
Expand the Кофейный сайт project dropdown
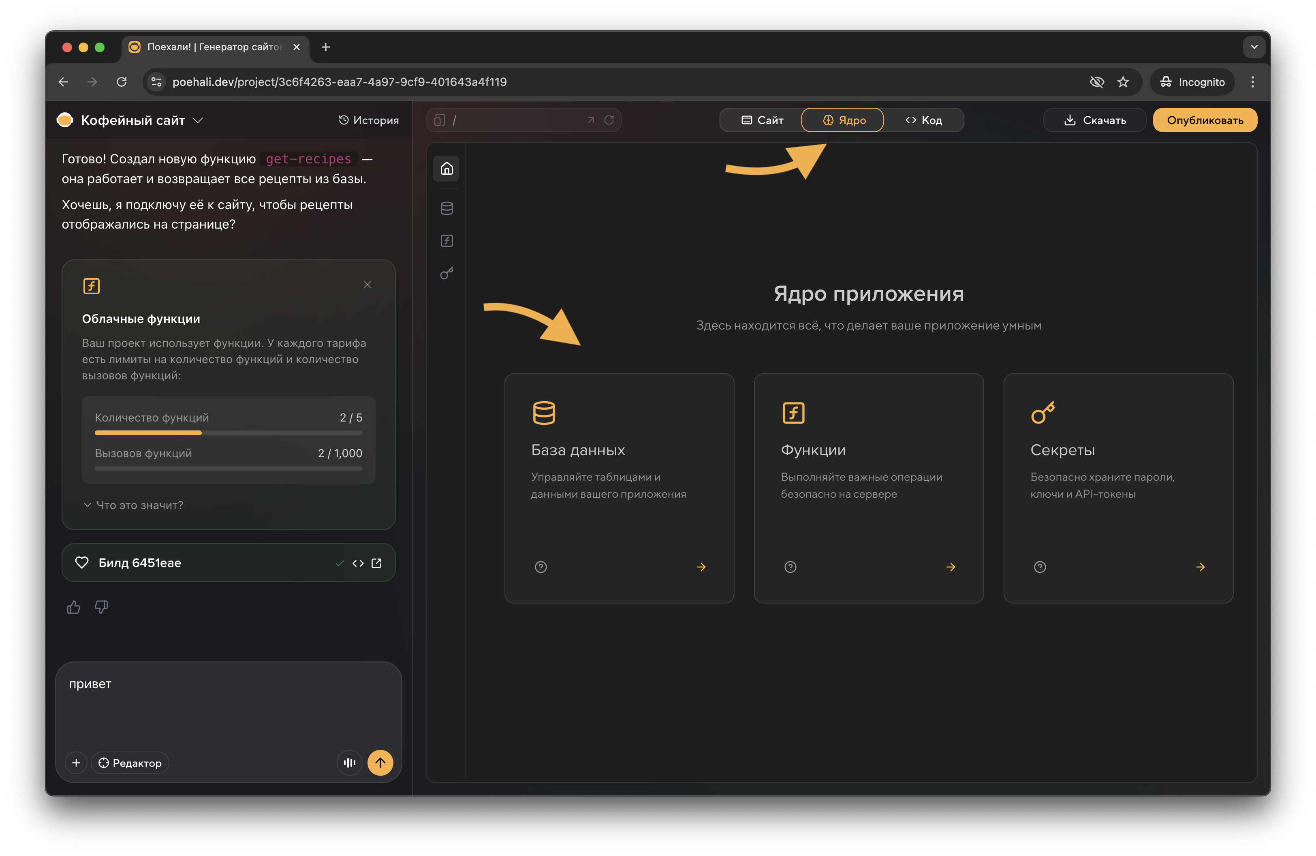[x=197, y=120]
